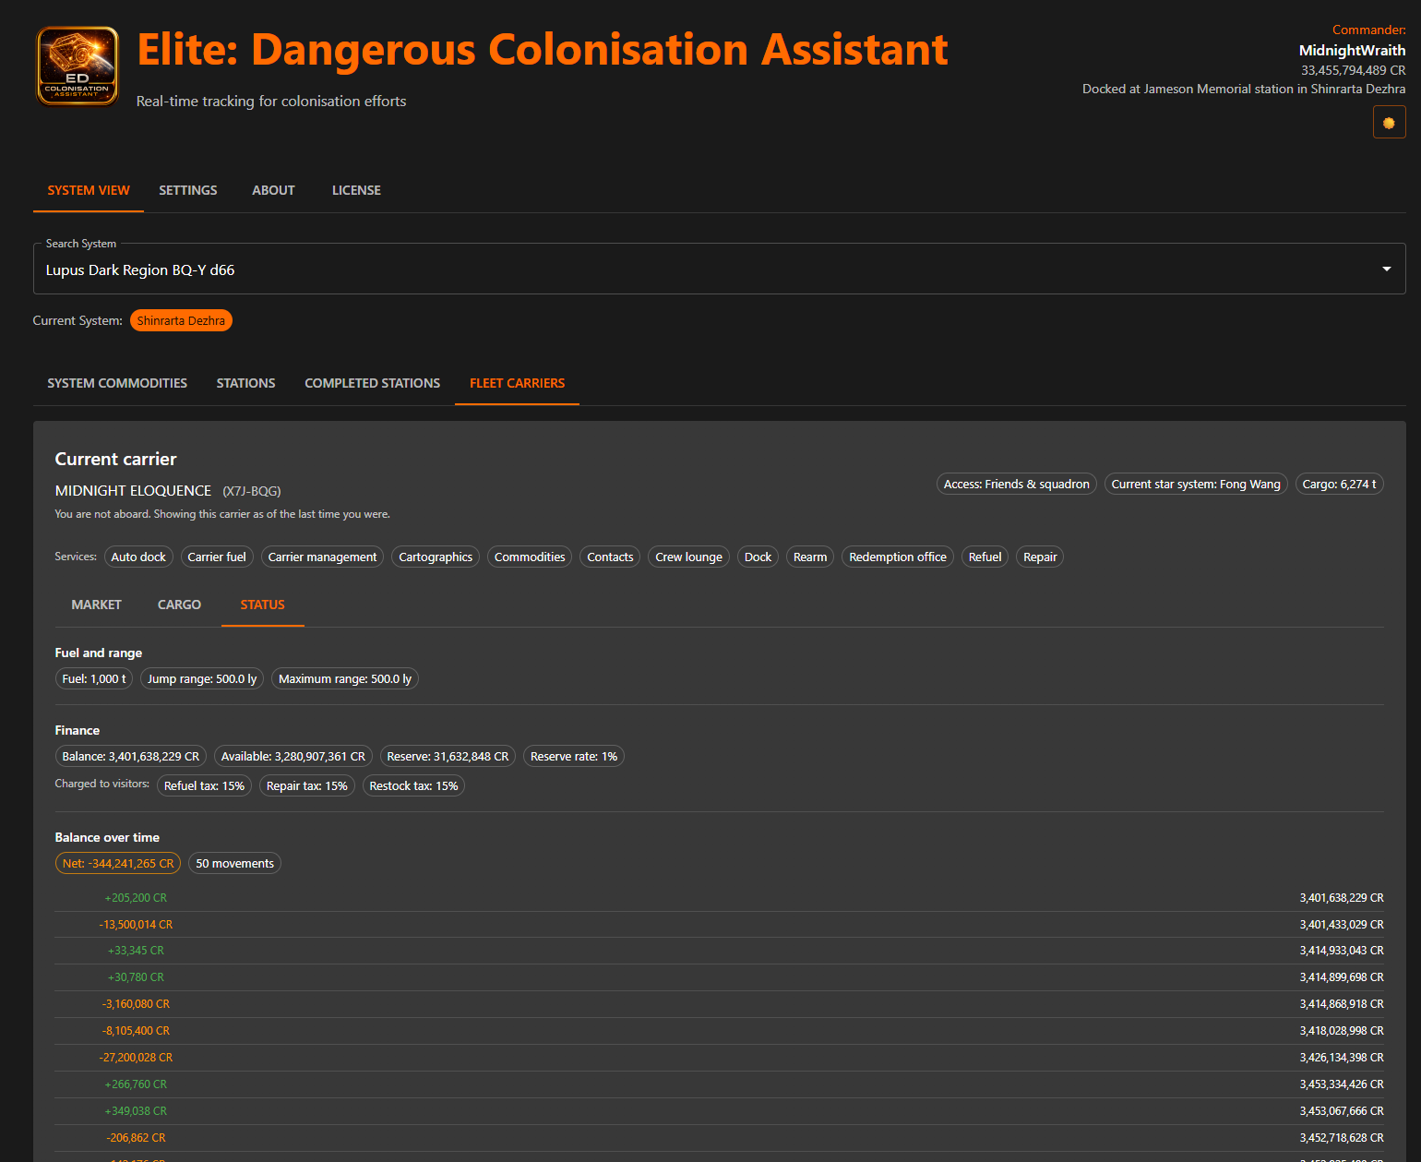Image resolution: width=1421 pixels, height=1162 pixels.
Task: Click the Available: 3,280,907,361 CR chip
Action: [293, 756]
